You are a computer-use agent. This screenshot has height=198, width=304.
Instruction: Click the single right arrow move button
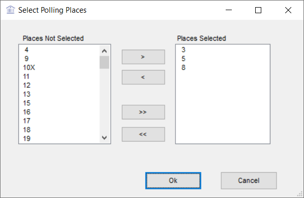pos(143,57)
